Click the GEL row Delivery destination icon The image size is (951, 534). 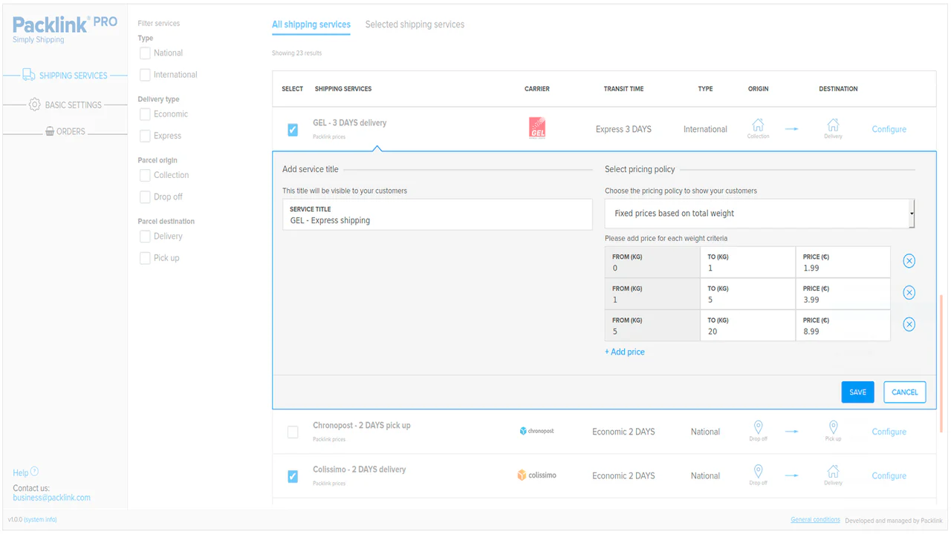[x=833, y=125]
